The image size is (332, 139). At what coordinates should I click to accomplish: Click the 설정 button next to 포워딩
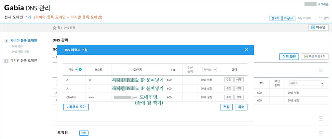coord(84,133)
